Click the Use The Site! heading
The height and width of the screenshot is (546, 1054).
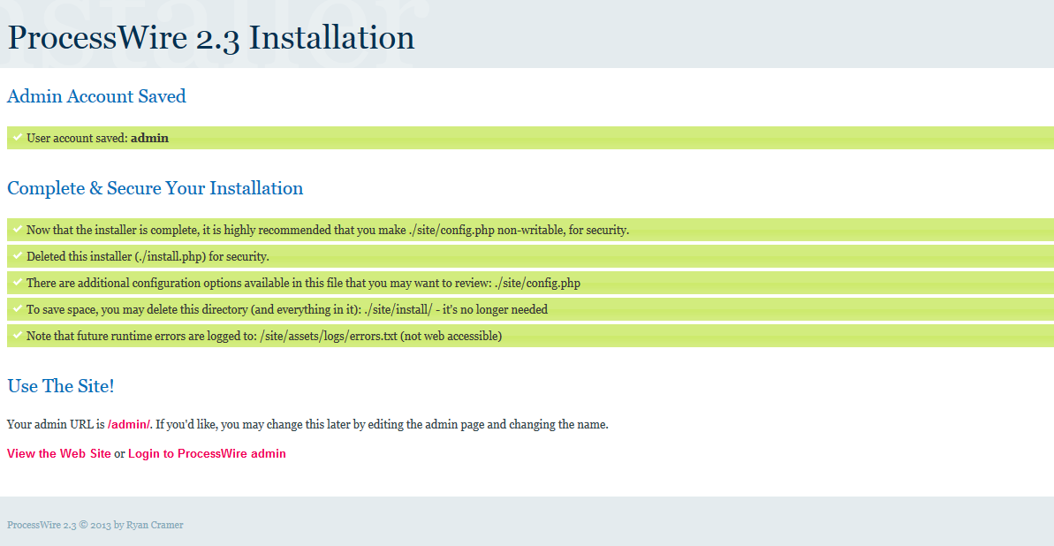61,386
